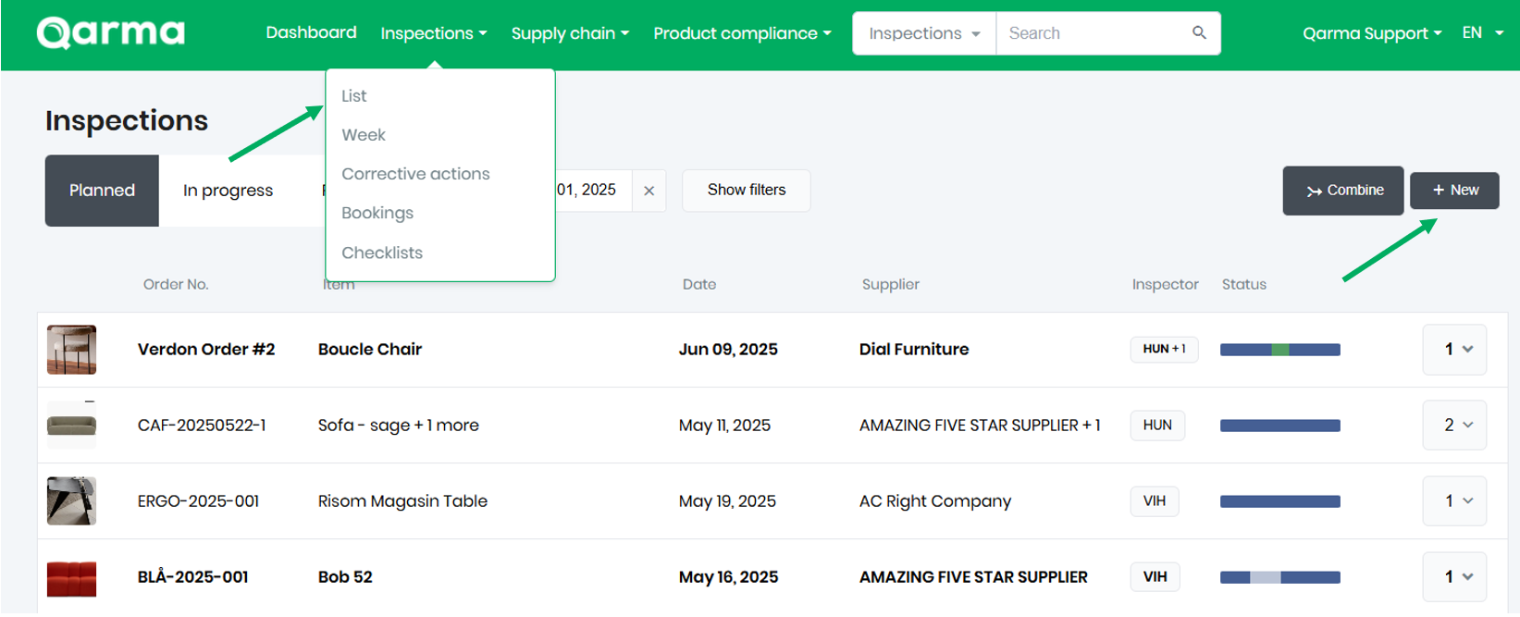
Task: Click the sage Sofa thumbnail image
Action: [x=71, y=426]
